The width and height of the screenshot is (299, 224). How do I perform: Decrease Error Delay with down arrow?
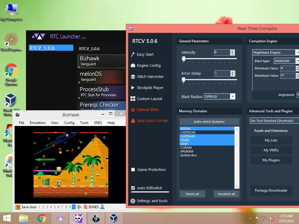pos(232,75)
